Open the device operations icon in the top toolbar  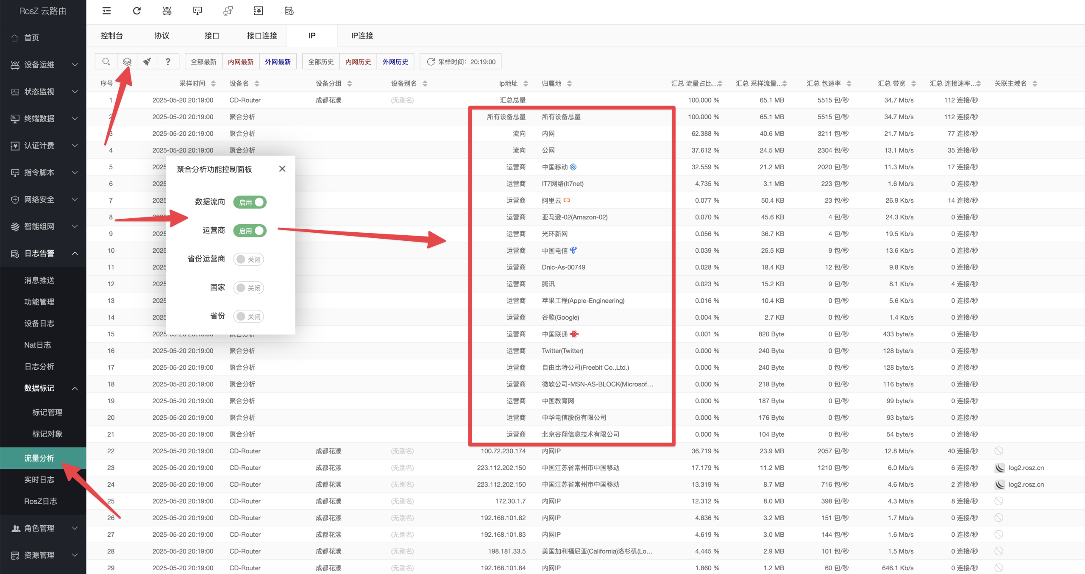pyautogui.click(x=167, y=11)
